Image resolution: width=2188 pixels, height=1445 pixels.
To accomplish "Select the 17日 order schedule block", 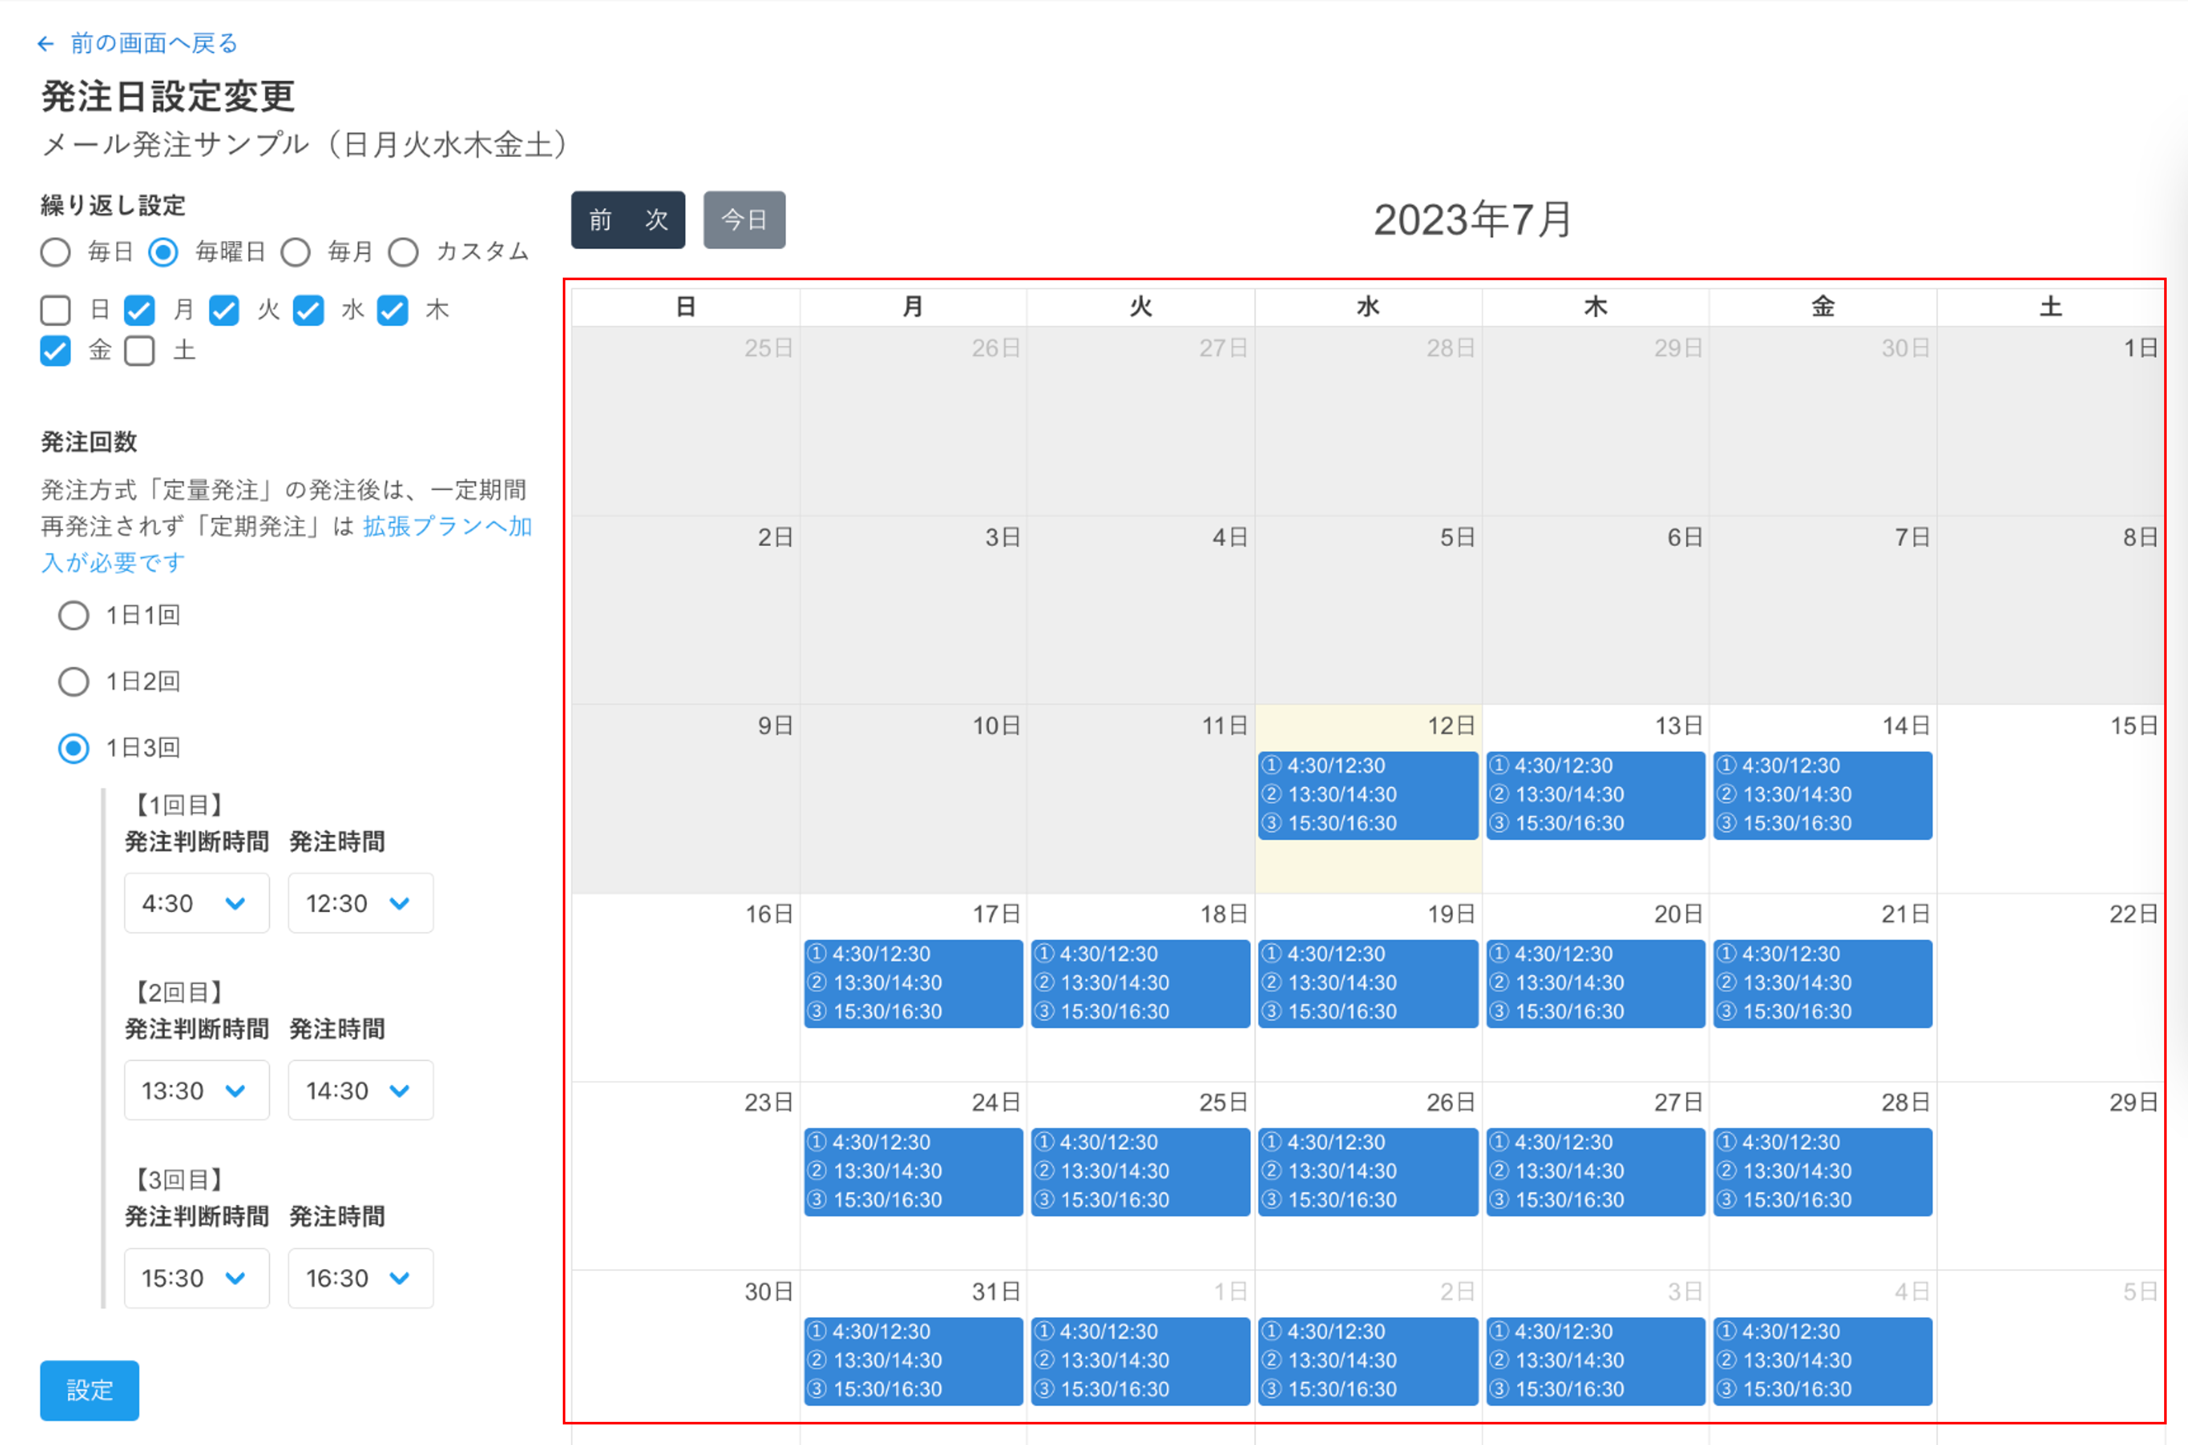I will (913, 983).
